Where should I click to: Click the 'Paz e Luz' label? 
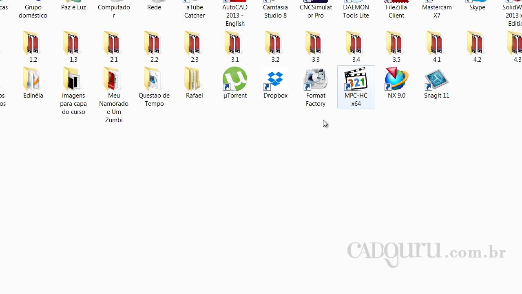click(73, 7)
